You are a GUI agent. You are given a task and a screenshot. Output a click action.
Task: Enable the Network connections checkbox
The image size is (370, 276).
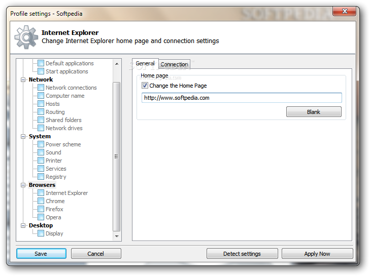coord(41,88)
